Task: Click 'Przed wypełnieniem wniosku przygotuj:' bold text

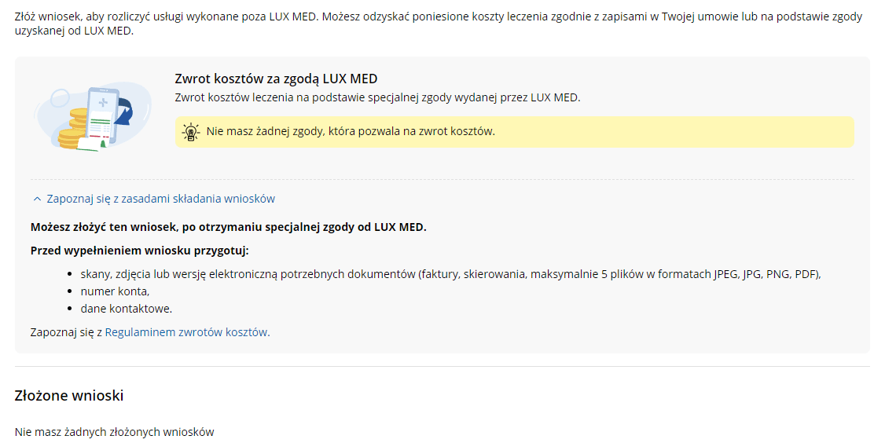Action: pos(139,251)
